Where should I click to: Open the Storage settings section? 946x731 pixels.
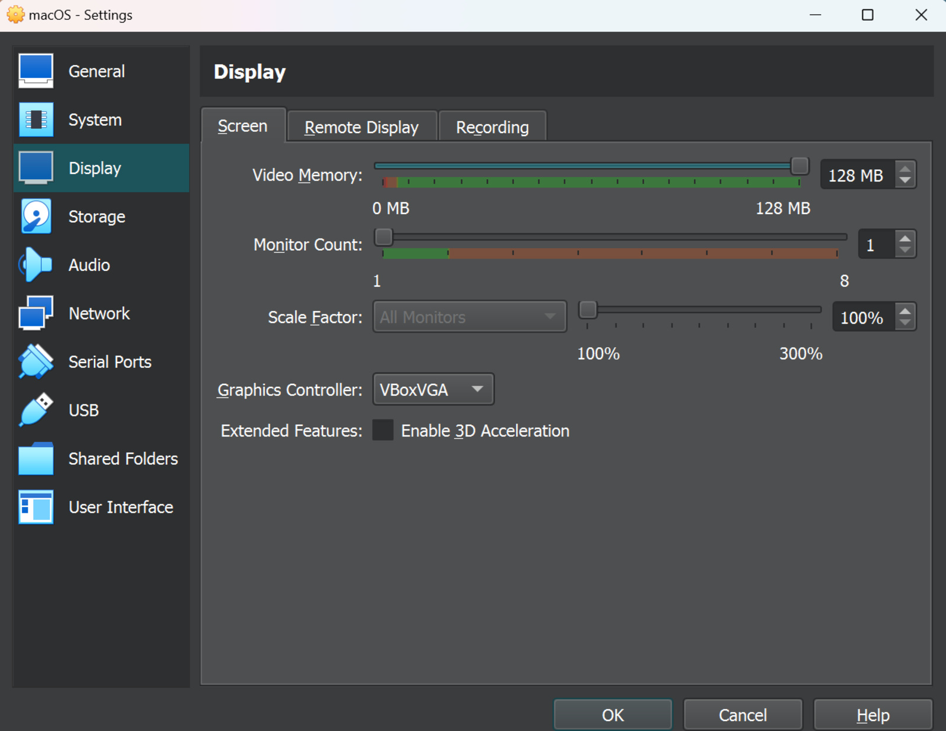pyautogui.click(x=96, y=216)
